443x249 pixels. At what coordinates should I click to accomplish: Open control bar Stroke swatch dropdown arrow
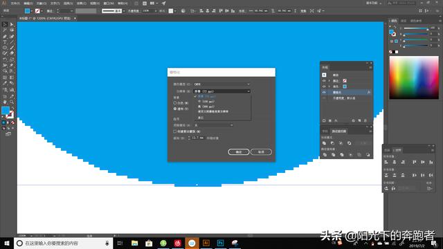pos(42,11)
